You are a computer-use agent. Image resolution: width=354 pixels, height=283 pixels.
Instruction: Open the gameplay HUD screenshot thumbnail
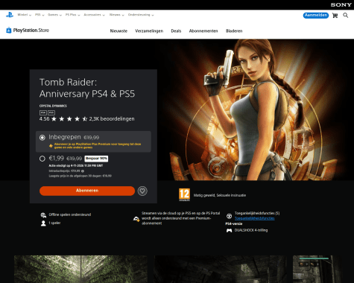point(317,270)
